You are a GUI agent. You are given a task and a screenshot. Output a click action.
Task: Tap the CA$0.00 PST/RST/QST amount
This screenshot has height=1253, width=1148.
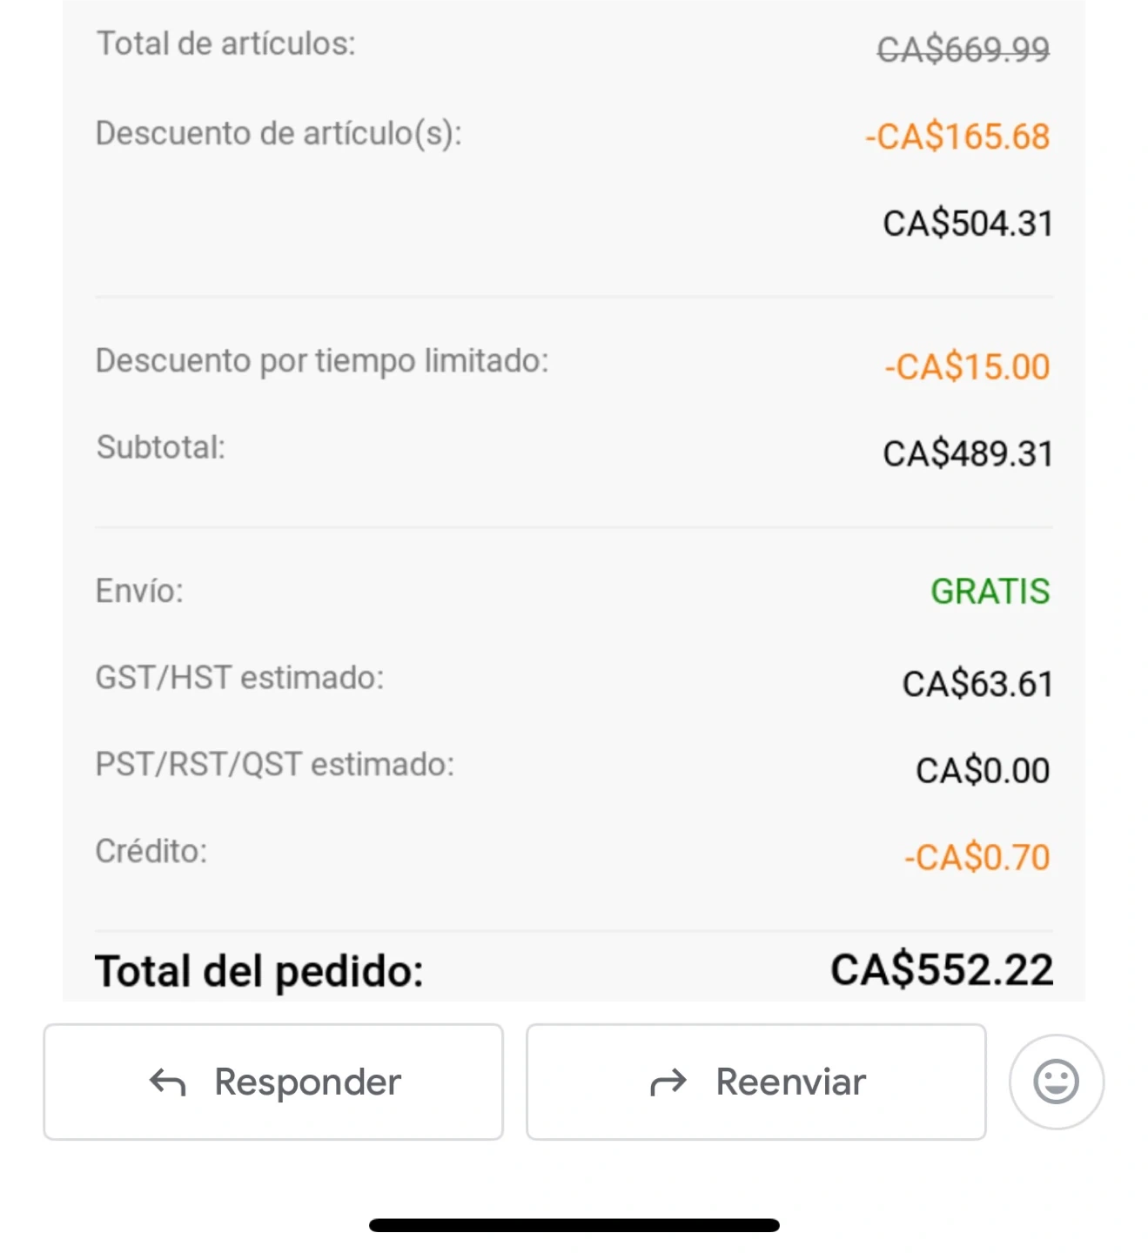pyautogui.click(x=983, y=770)
